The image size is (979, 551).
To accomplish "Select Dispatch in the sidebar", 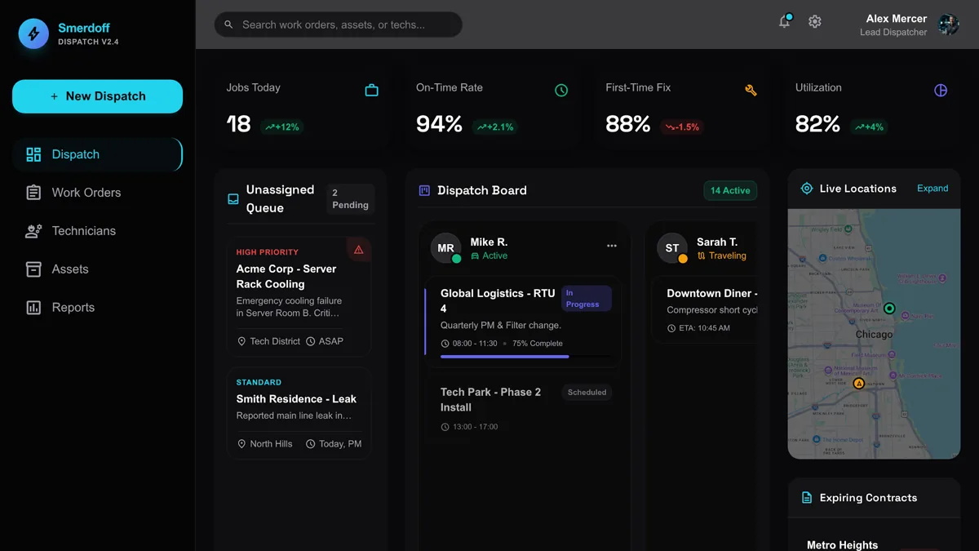I will (97, 154).
